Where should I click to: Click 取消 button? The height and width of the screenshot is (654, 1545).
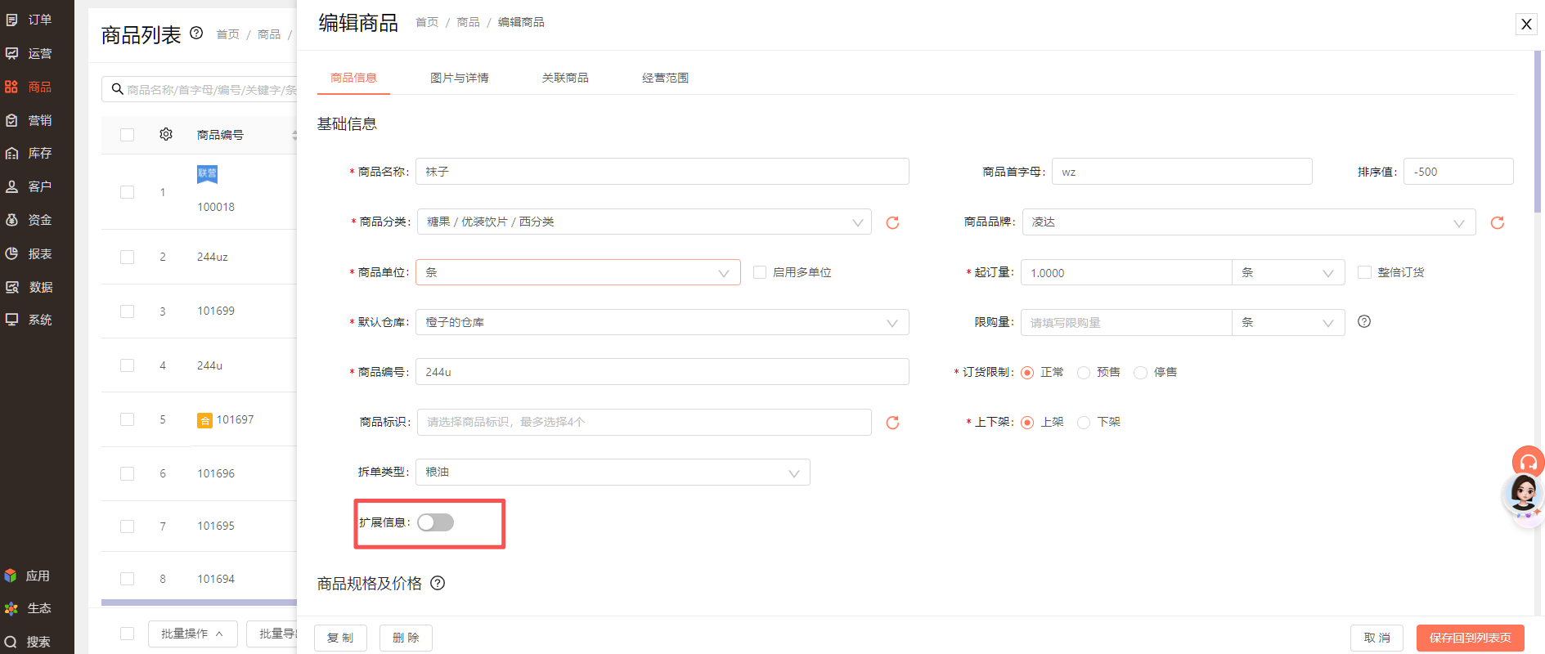(x=1377, y=638)
